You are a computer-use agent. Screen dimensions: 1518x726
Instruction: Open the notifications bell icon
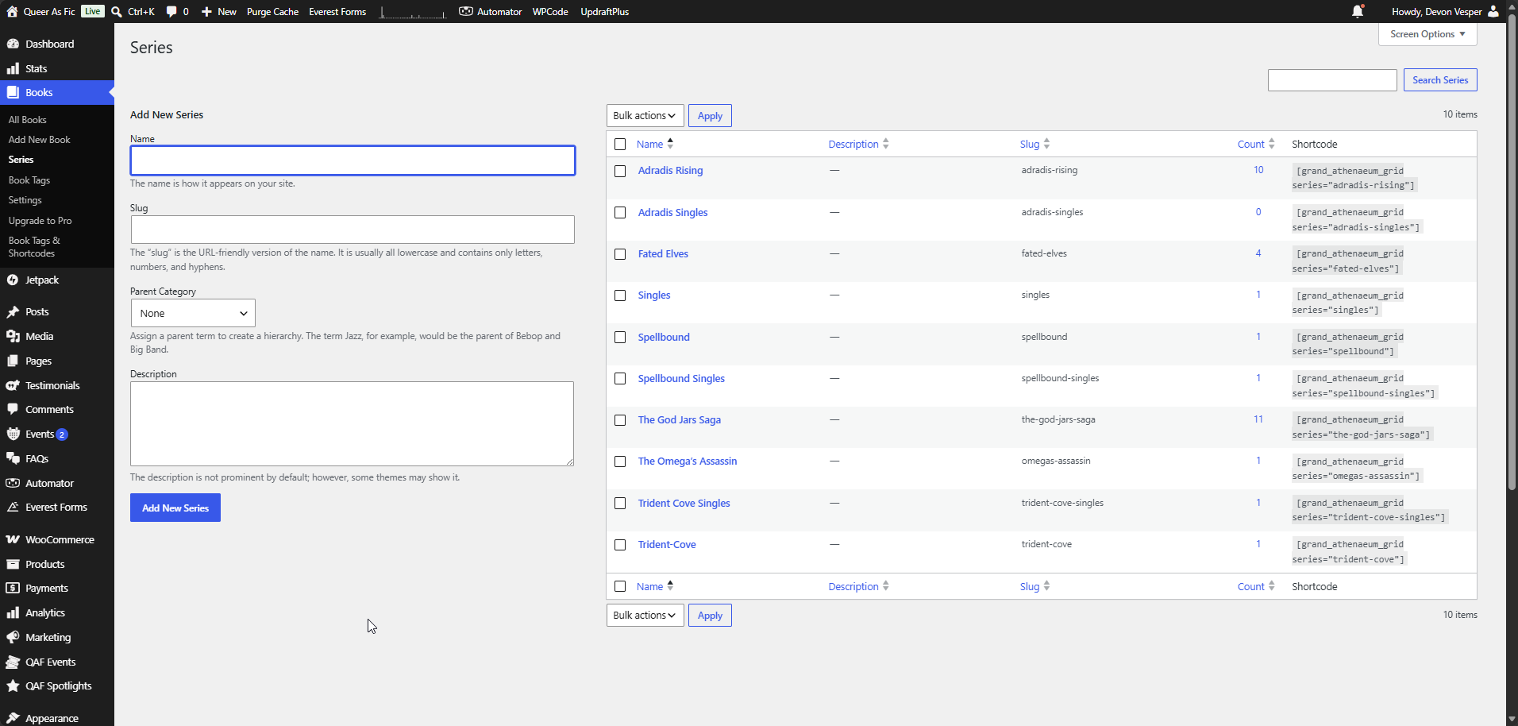click(1358, 11)
